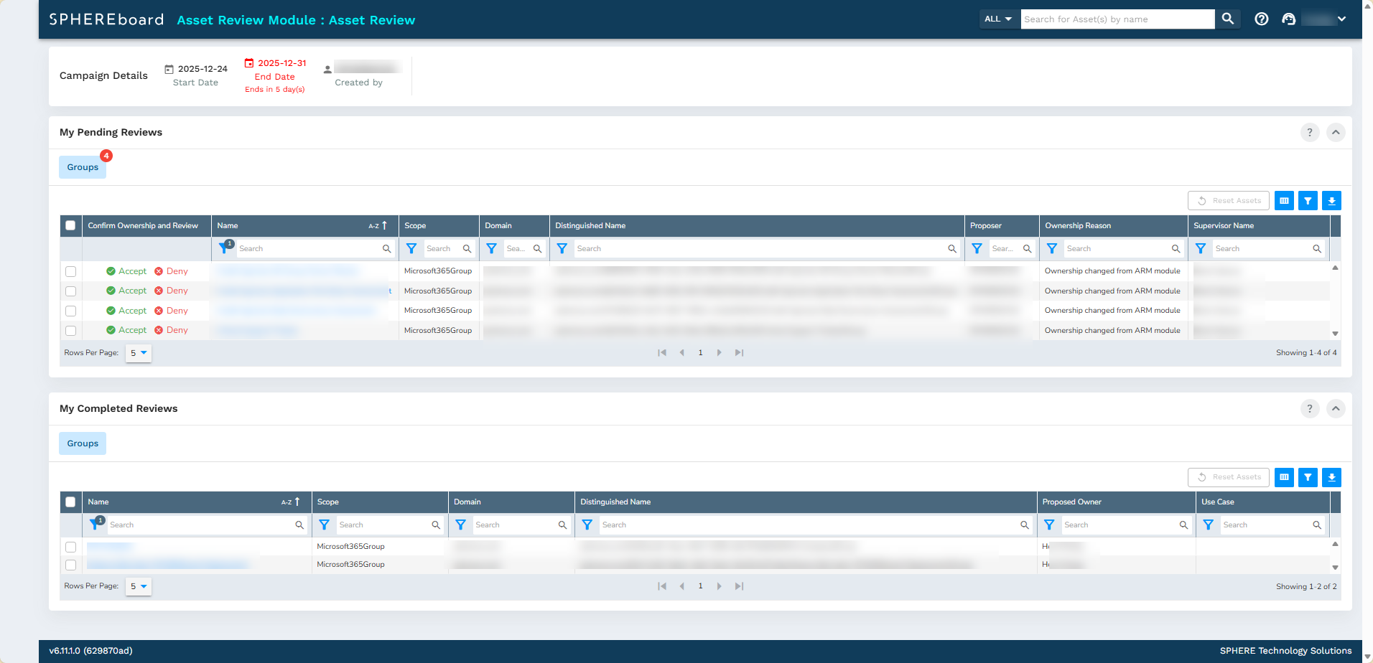
Task: Go to last page of Pending Reviews
Action: coord(739,353)
